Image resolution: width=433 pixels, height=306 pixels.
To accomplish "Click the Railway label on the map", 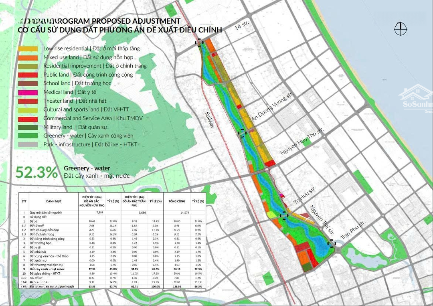I will 210,120.
